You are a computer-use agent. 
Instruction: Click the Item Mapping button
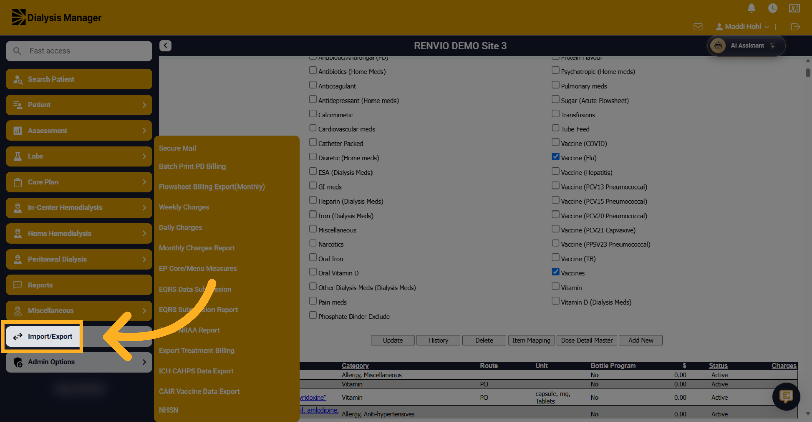tap(531, 340)
